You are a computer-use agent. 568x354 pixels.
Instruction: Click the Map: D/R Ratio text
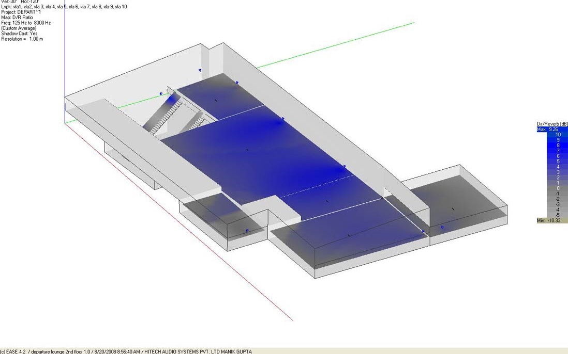click(x=18, y=18)
